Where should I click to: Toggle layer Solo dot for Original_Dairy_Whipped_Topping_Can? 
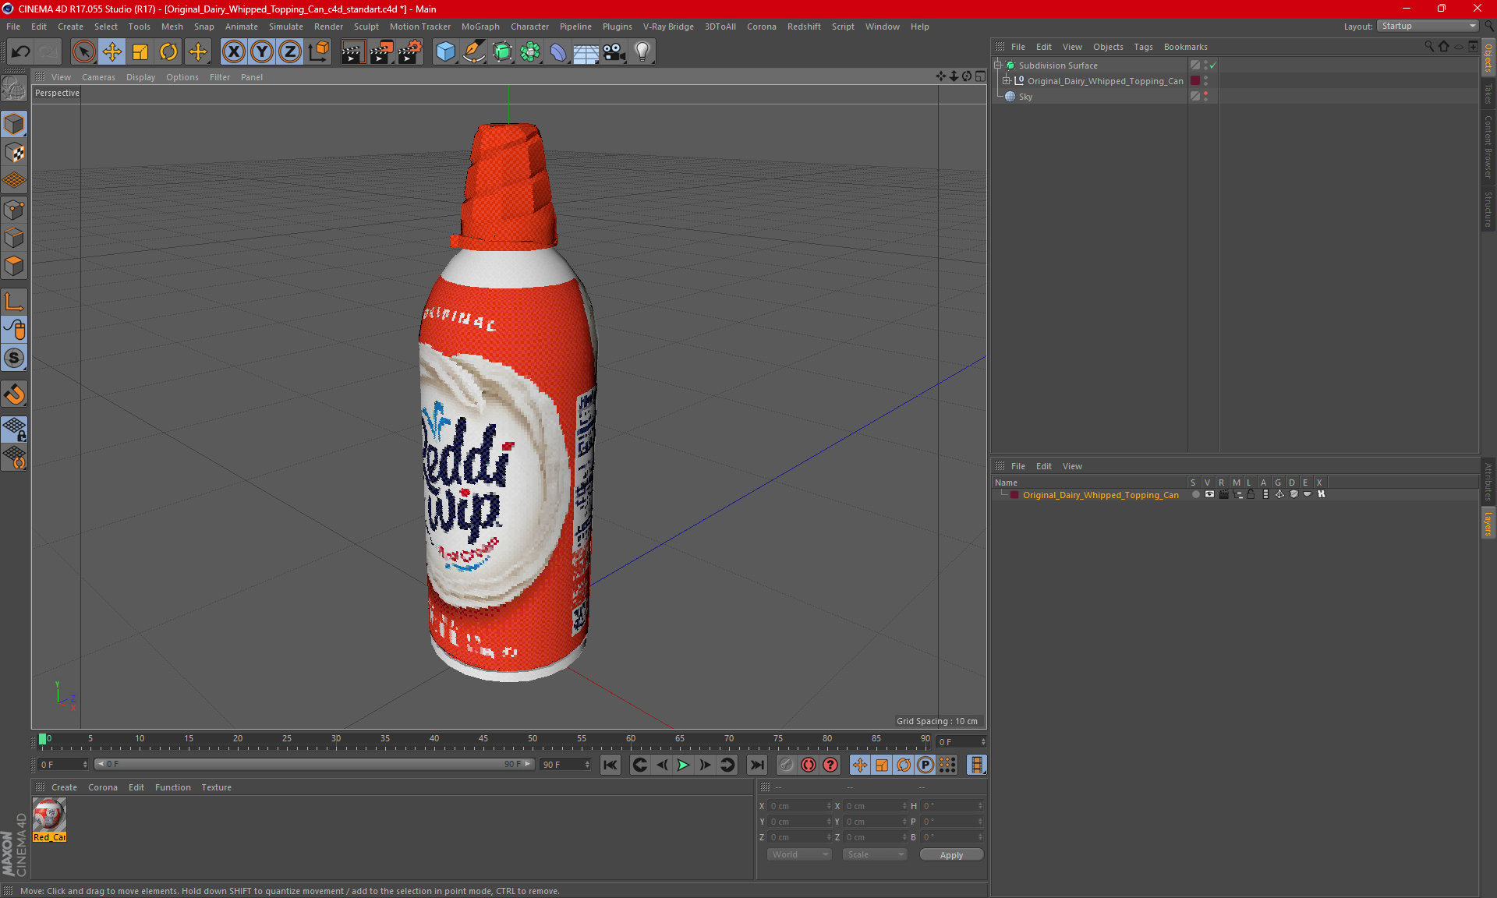click(1195, 494)
